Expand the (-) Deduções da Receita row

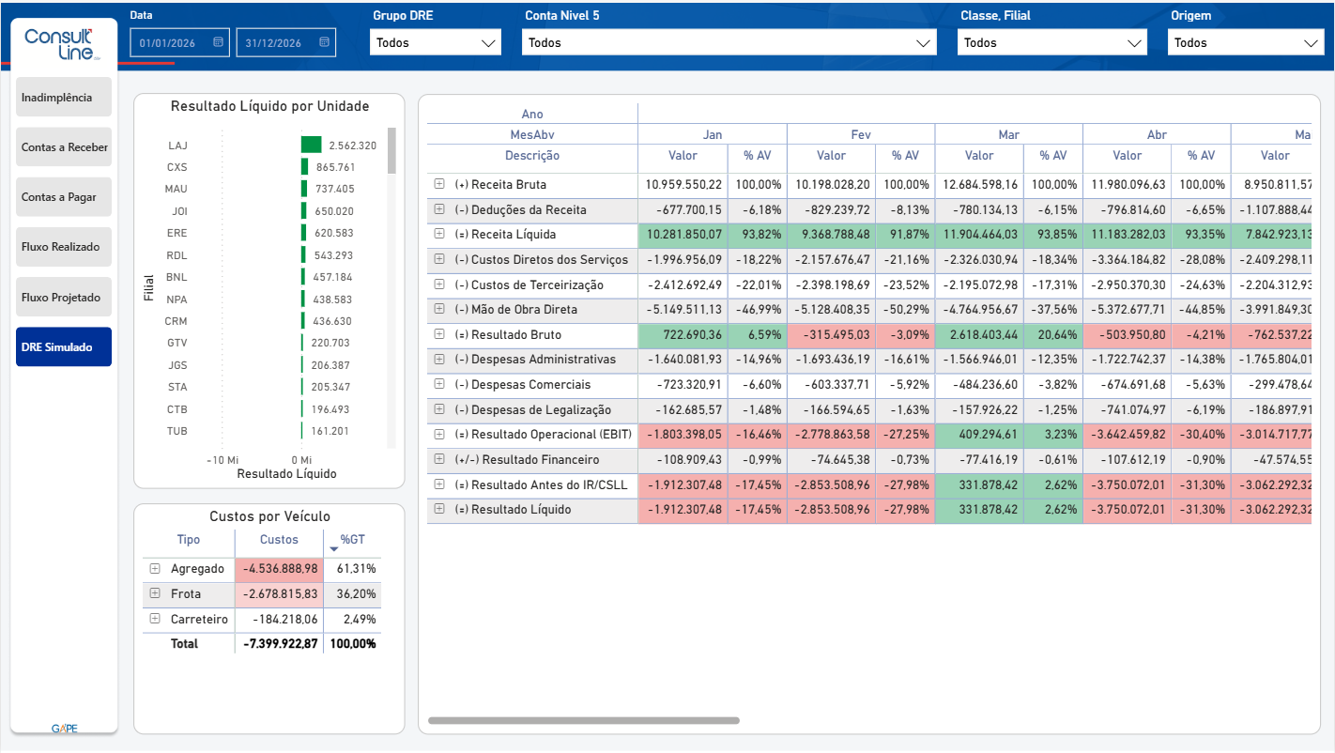(438, 209)
